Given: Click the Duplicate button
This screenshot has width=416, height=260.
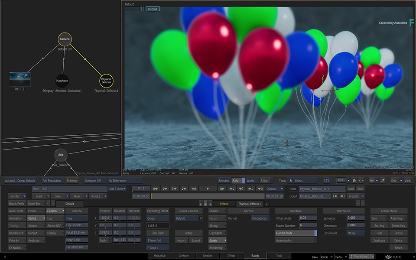Looking at the screenshot, I should tap(380, 240).
